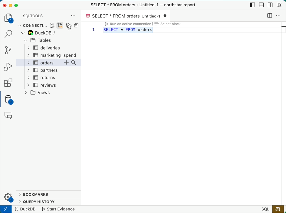Open the Extensions view
286x213 pixels.
pos(8,83)
